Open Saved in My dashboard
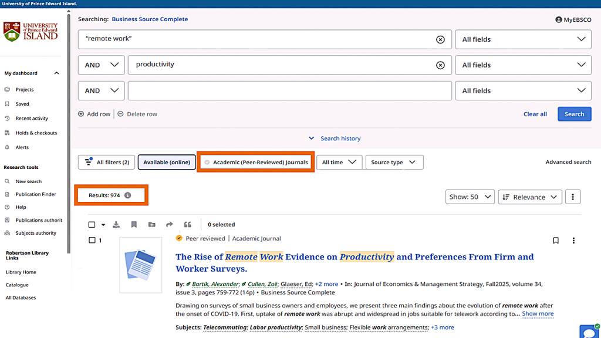Screen dimensions: 601x338 click(22, 104)
